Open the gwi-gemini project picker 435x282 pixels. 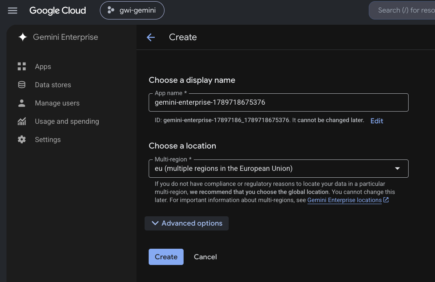tap(132, 11)
